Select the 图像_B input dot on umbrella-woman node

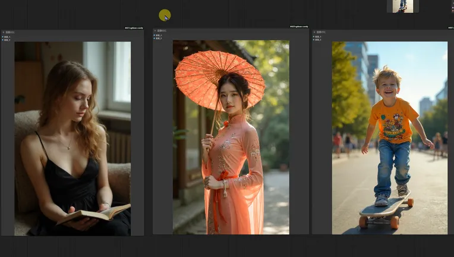(x=155, y=38)
